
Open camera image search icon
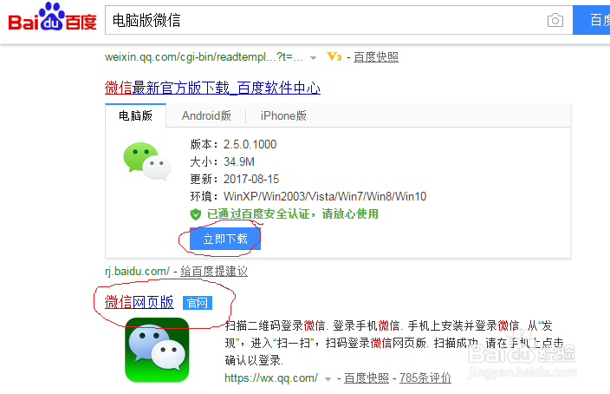tap(555, 20)
